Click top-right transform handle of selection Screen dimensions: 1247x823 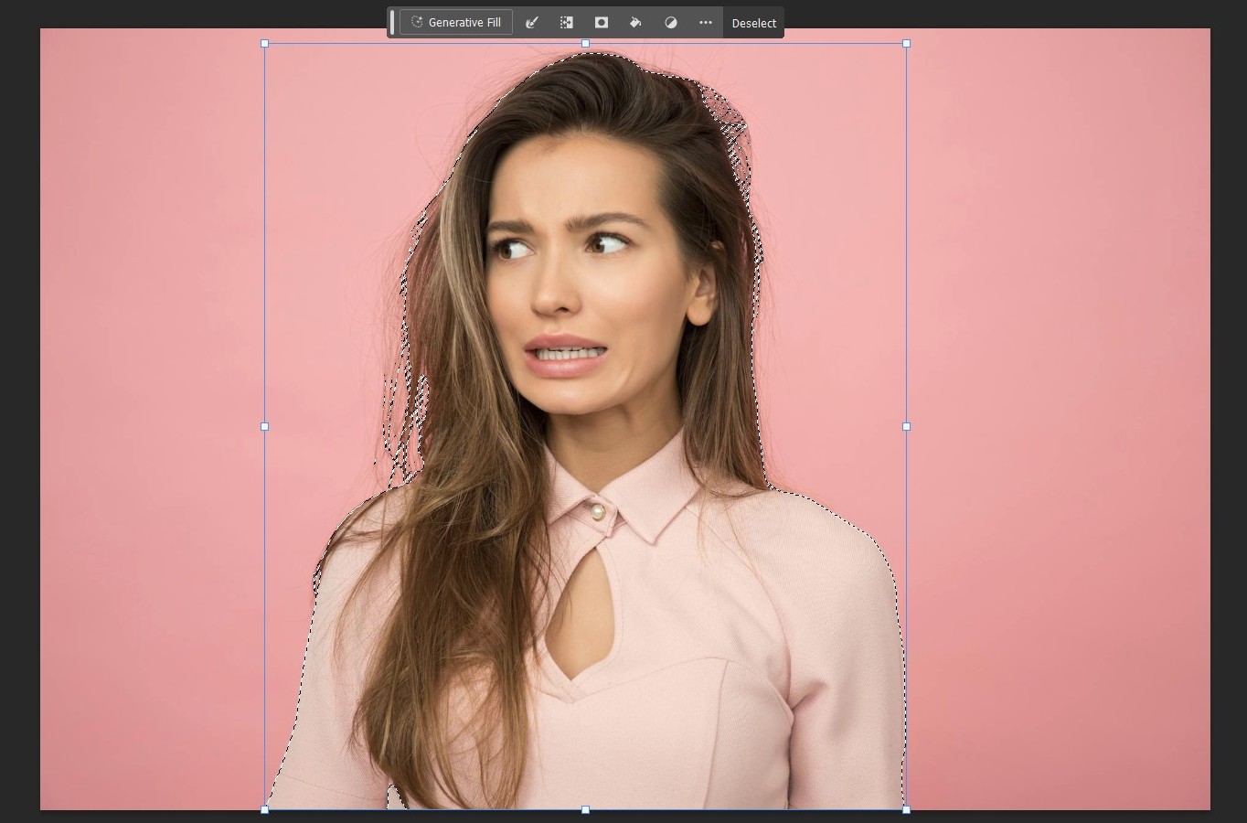coord(906,43)
